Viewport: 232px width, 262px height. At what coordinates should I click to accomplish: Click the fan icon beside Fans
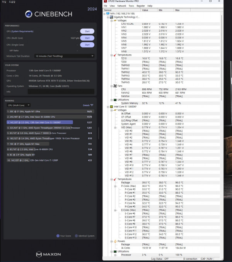[115, 86]
